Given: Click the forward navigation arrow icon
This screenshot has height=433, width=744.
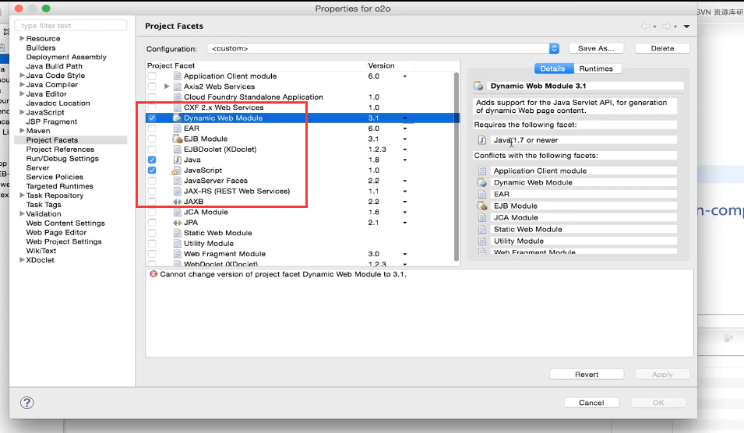Looking at the screenshot, I should 666,26.
